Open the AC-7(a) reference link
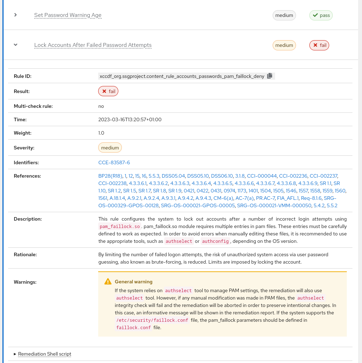The image size is (362, 363). point(245,198)
